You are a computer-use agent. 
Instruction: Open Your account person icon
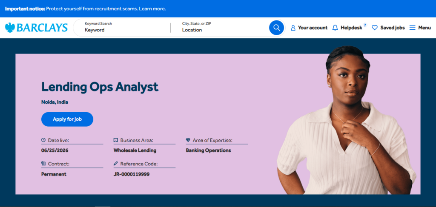coord(293,28)
